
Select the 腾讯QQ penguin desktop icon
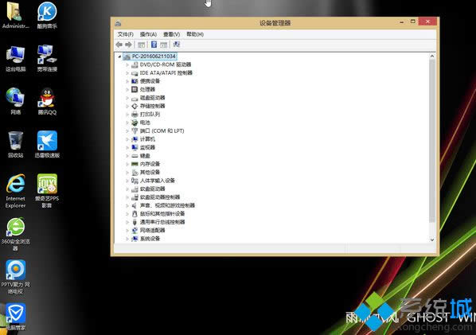pos(47,101)
